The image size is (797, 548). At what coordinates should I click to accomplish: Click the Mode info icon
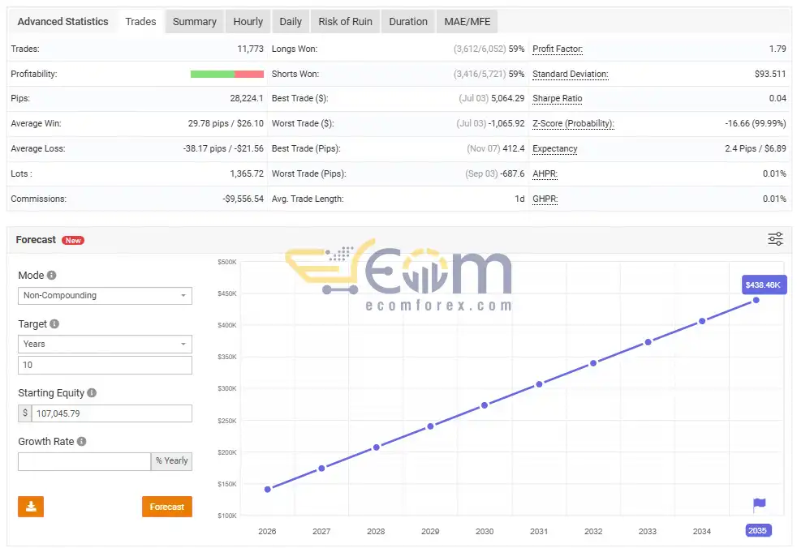pos(51,276)
